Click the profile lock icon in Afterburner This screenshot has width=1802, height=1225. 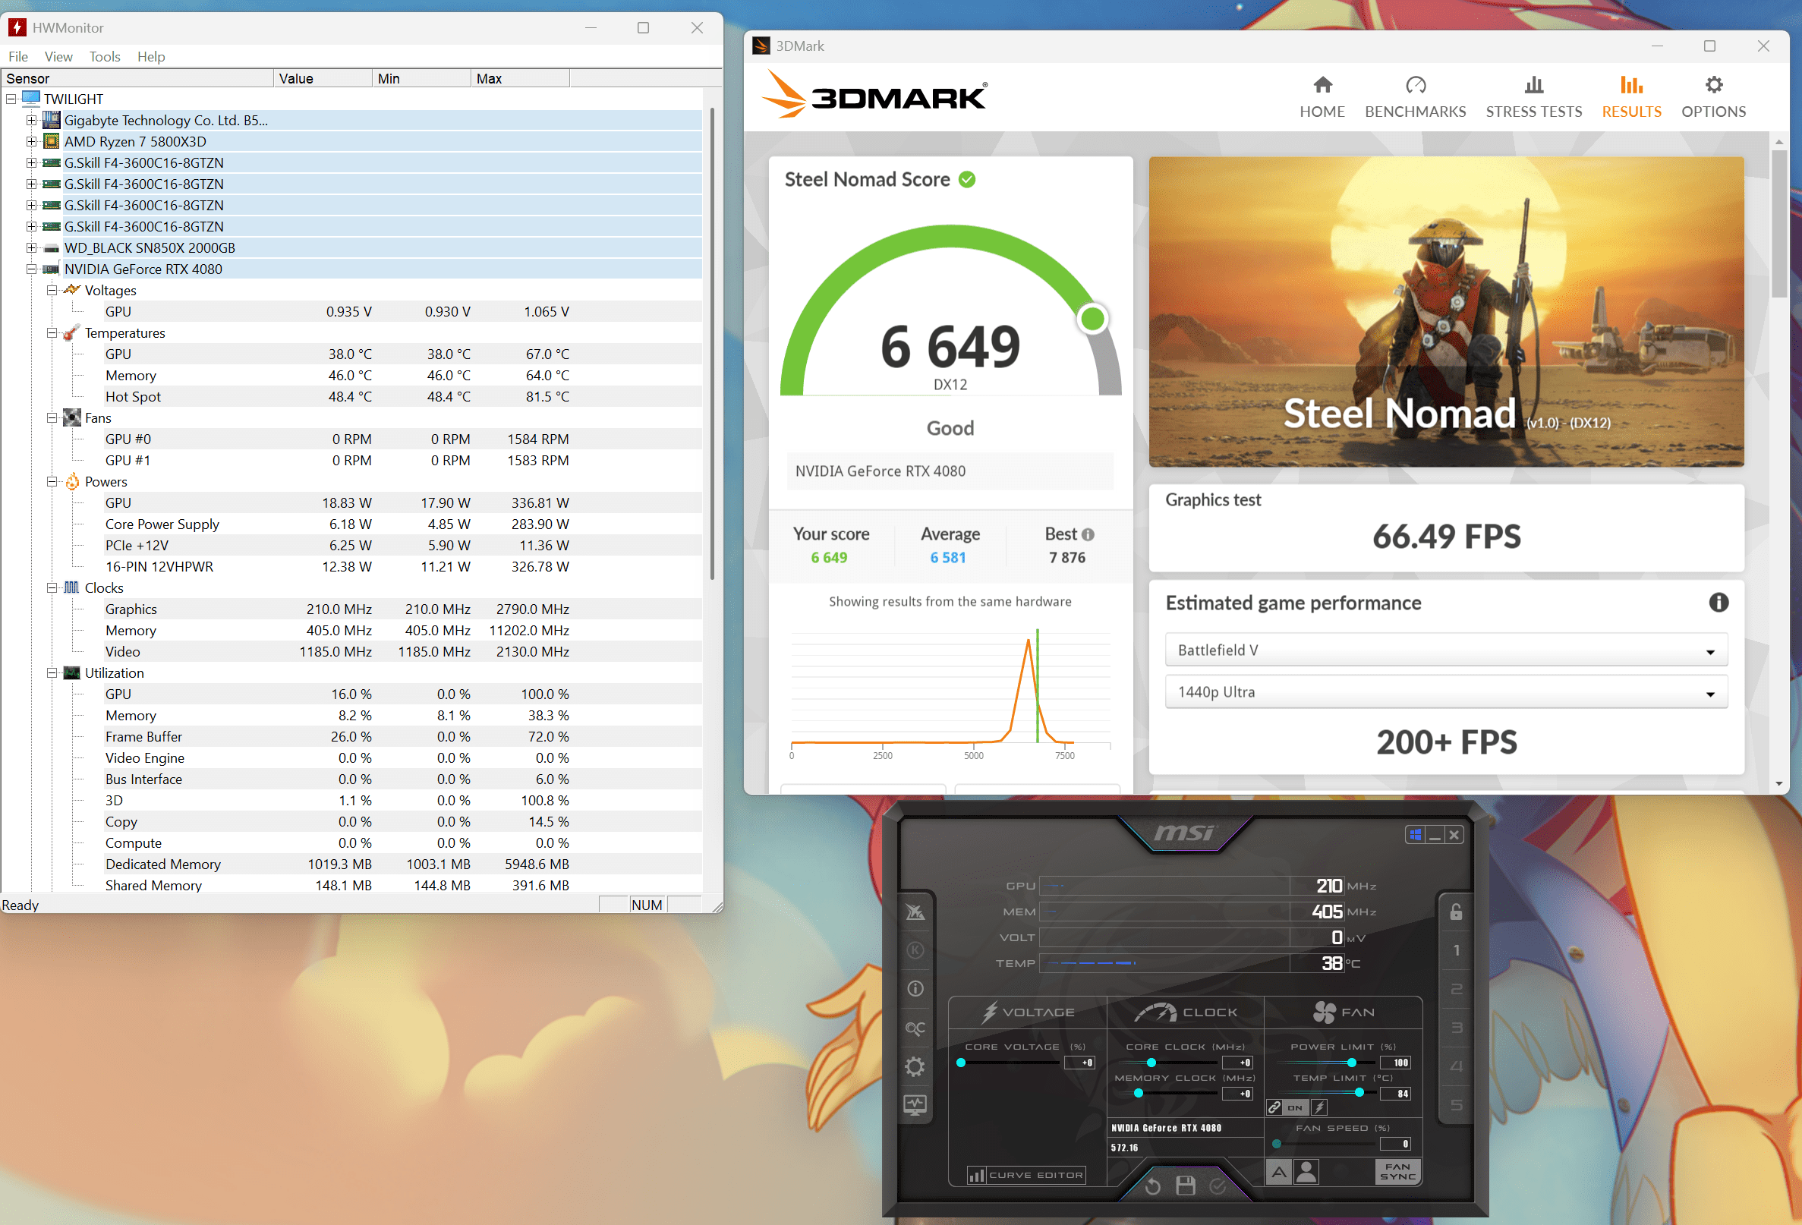(1455, 912)
